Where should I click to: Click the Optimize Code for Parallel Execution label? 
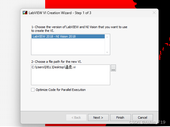[x=61, y=90]
